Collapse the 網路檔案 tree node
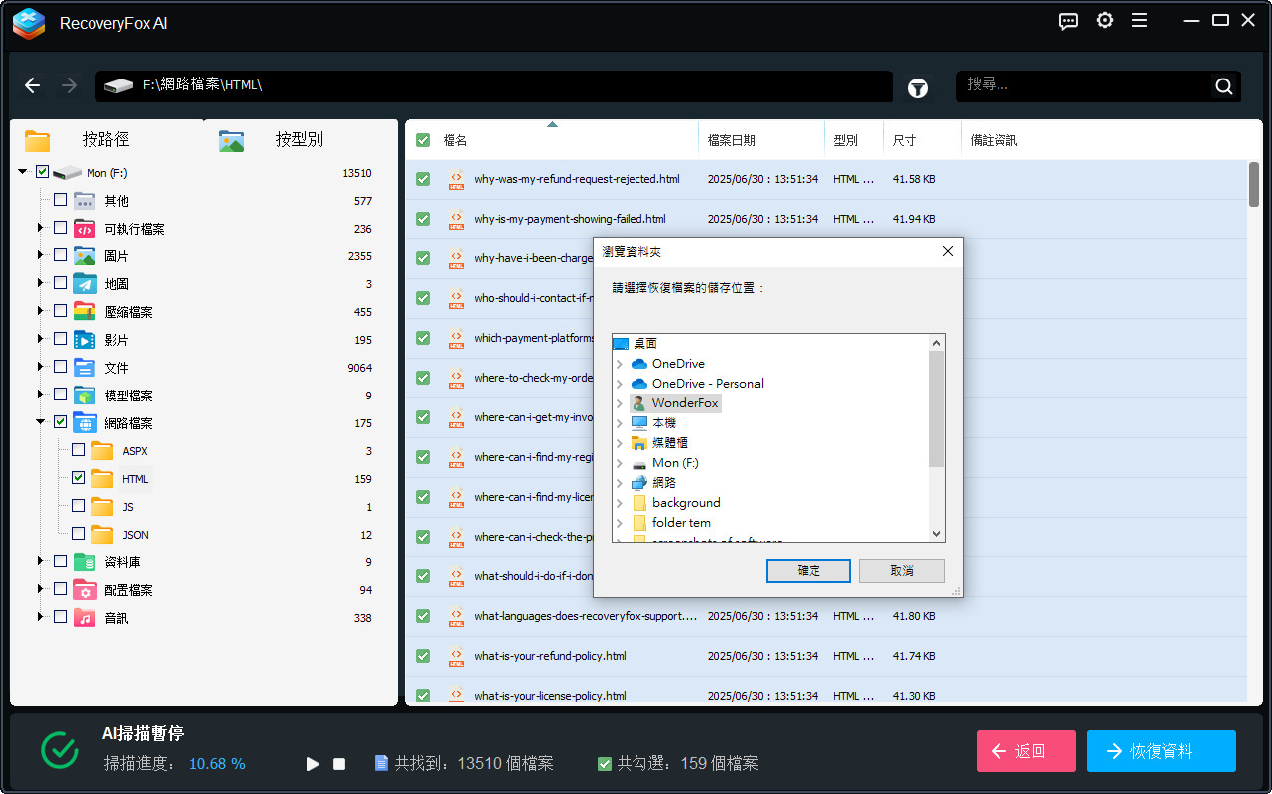This screenshot has width=1272, height=794. (41, 422)
